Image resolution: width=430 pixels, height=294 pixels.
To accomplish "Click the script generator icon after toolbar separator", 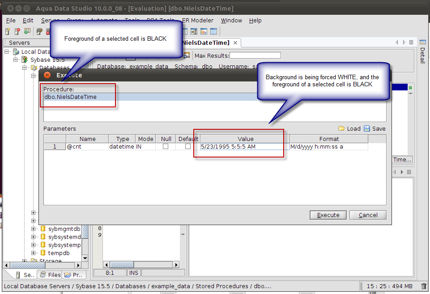I will 39,31.
